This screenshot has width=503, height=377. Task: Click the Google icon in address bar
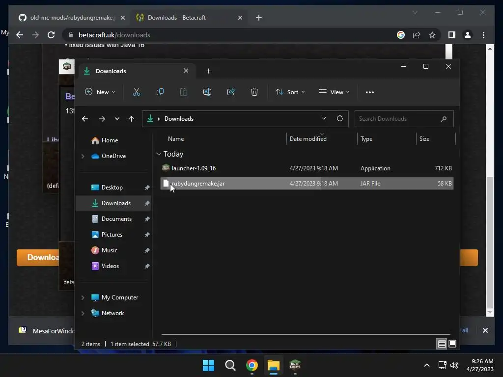[x=401, y=35]
